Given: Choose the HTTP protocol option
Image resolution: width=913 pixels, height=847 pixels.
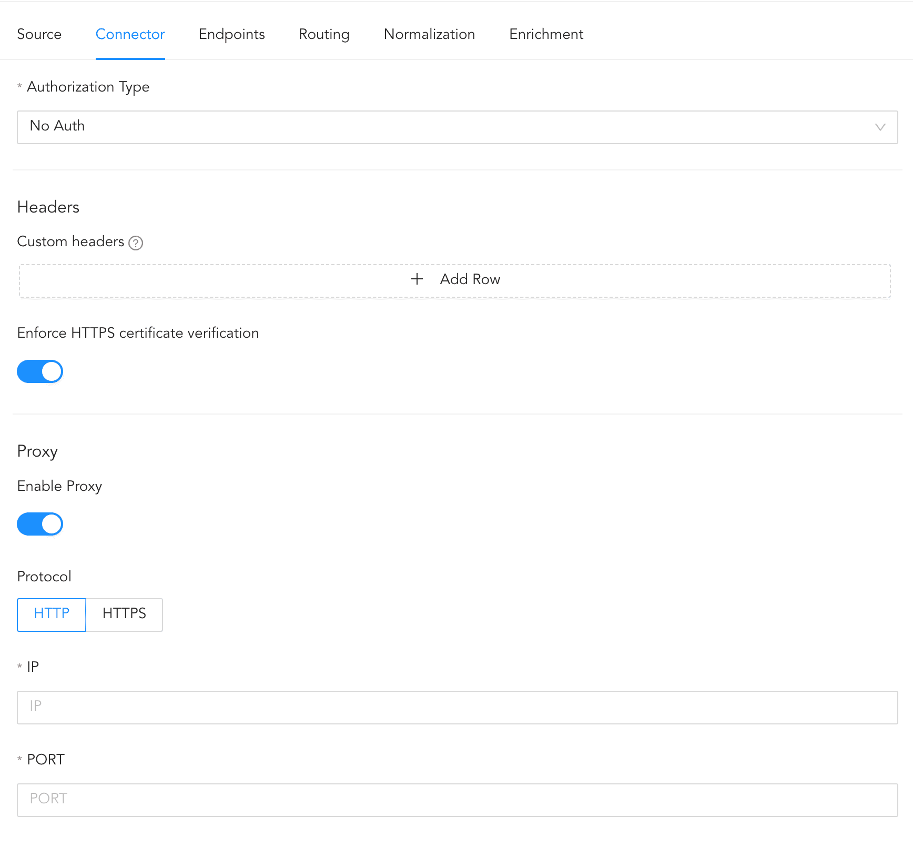Looking at the screenshot, I should point(52,614).
